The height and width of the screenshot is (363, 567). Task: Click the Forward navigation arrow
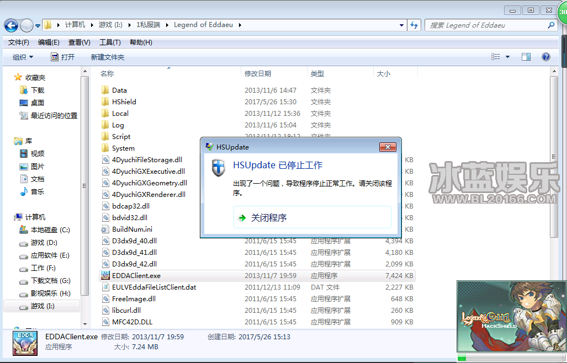[x=27, y=25]
